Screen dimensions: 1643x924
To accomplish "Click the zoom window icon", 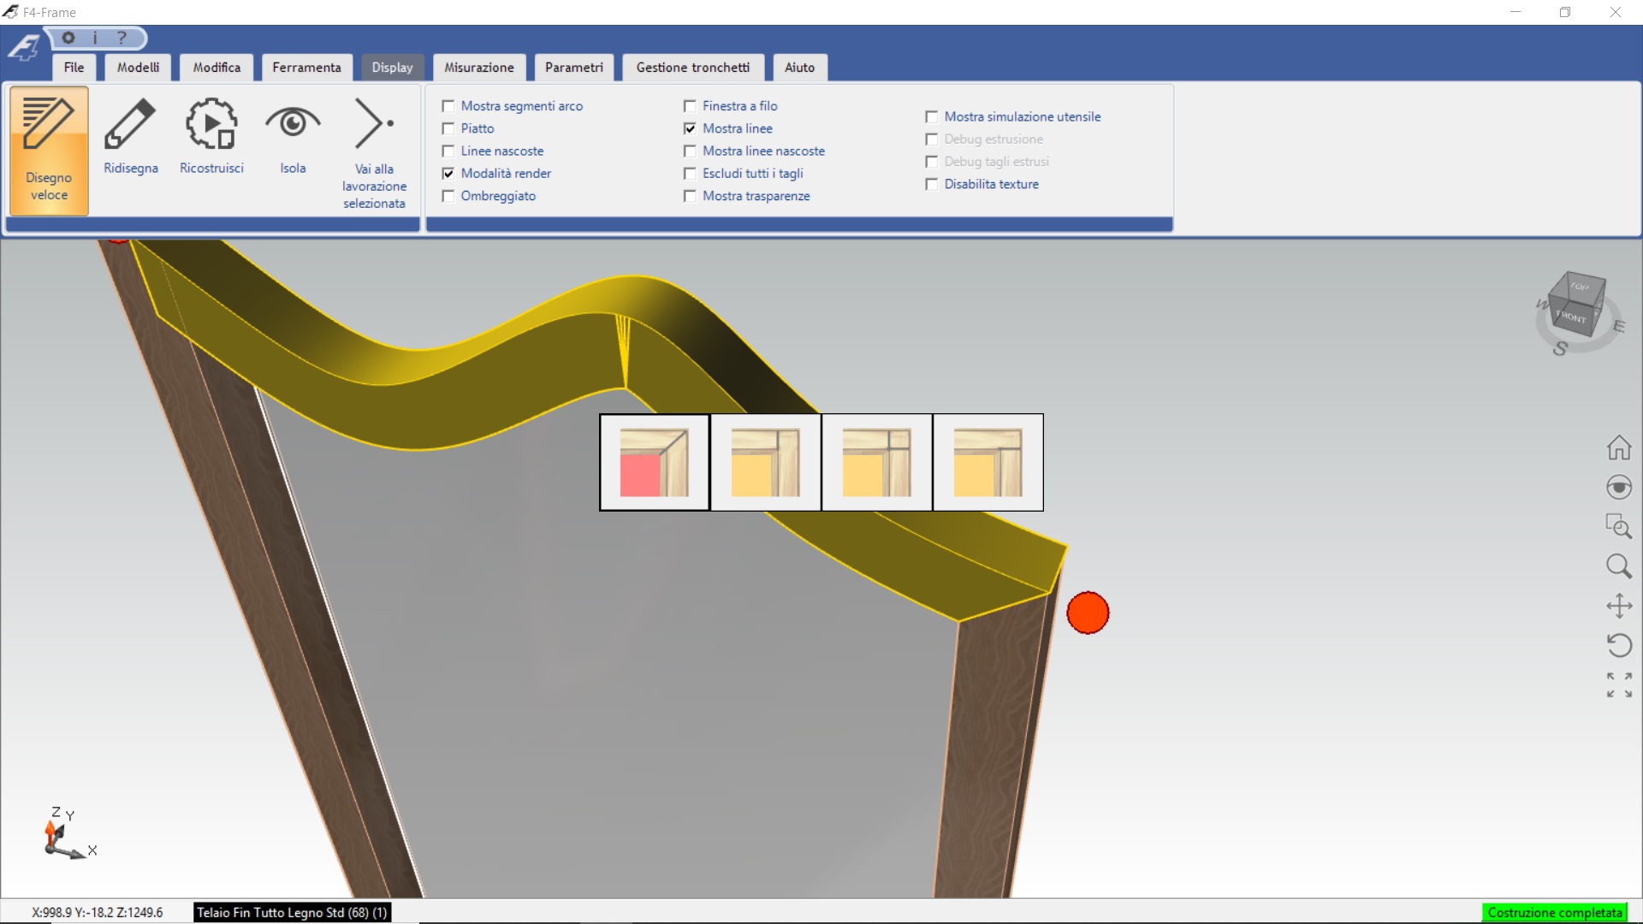I will click(1618, 525).
